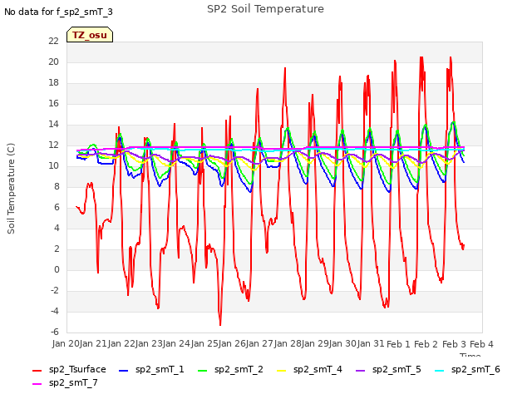Click the magenta sp2_smT_7 legend color marker
The height and width of the screenshot is (399, 532).
pyautogui.click(x=37, y=384)
